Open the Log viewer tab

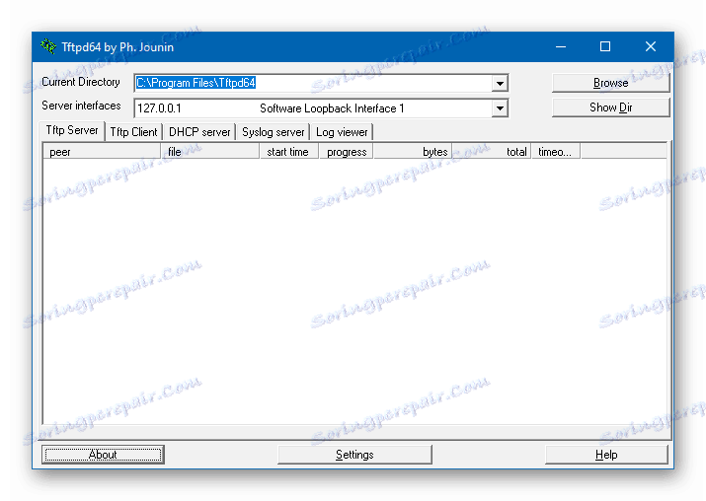[x=342, y=132]
